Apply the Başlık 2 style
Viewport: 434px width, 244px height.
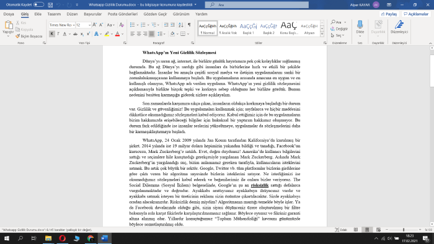tap(268, 28)
